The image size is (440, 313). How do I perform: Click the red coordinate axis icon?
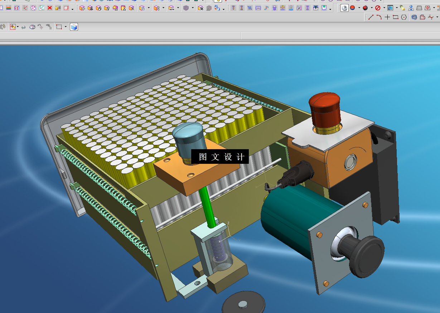[25, 8]
